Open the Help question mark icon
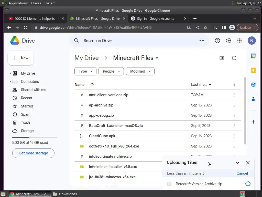Screen dimensions: 262x197 click(x=217, y=41)
